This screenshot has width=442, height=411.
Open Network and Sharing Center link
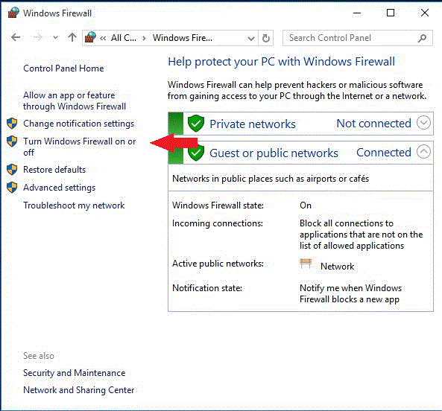79,390
